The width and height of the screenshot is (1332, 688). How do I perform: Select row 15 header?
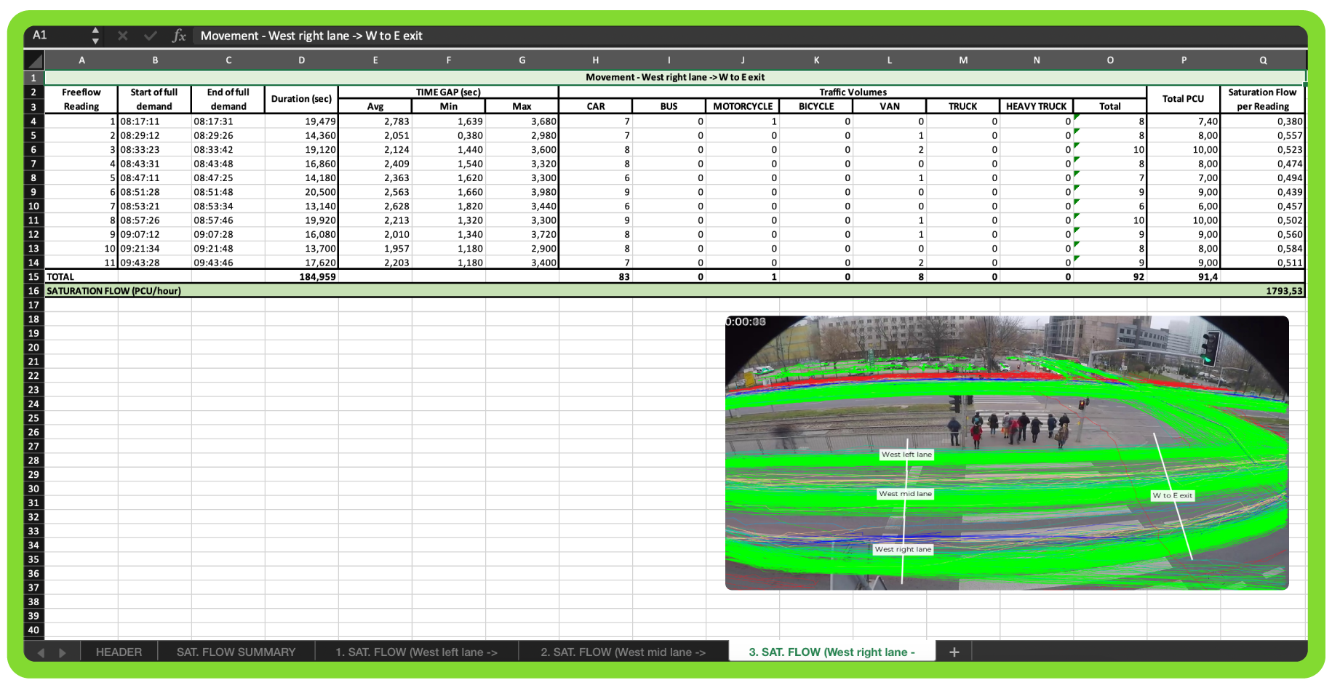(x=33, y=276)
